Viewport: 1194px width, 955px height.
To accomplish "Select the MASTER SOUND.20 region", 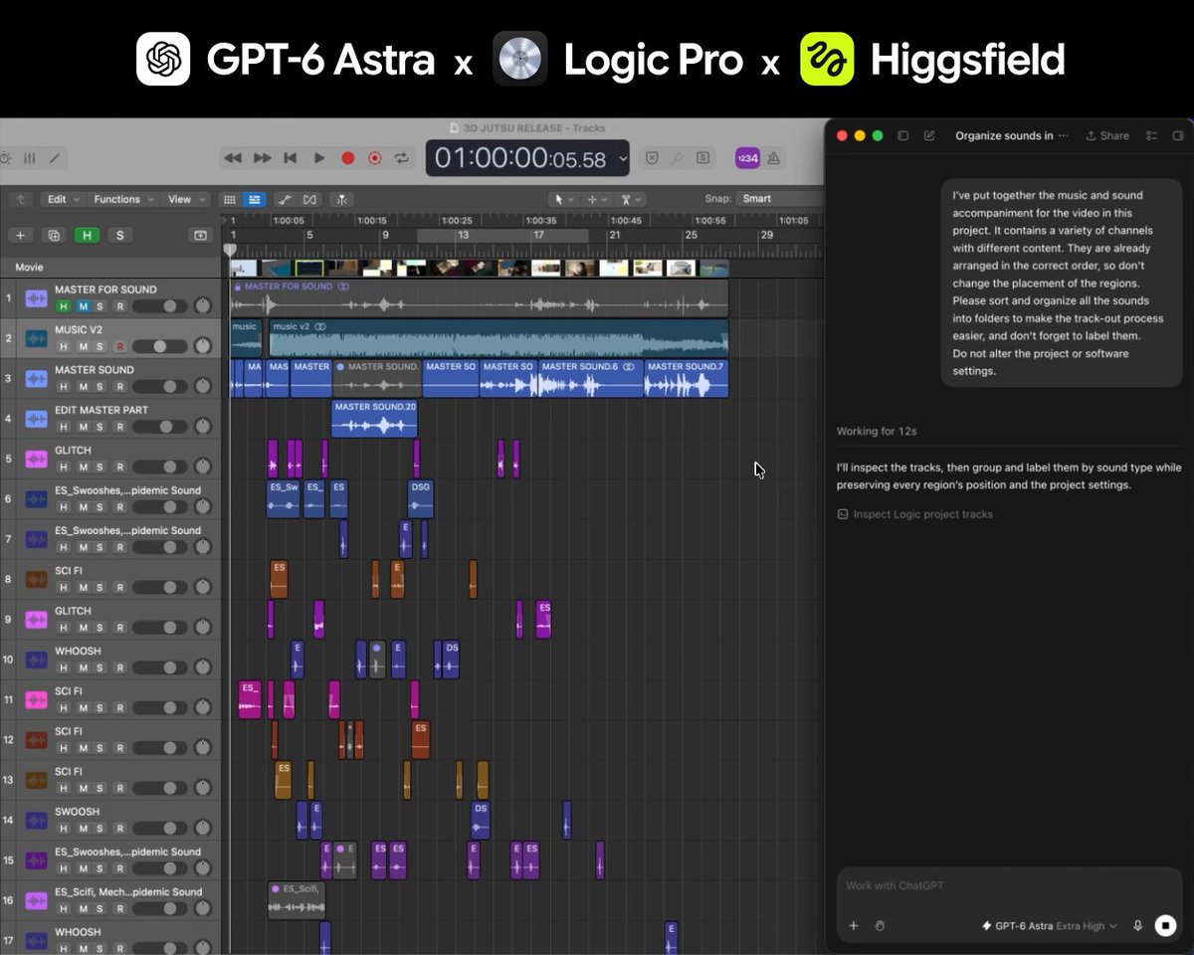I will pyautogui.click(x=374, y=418).
